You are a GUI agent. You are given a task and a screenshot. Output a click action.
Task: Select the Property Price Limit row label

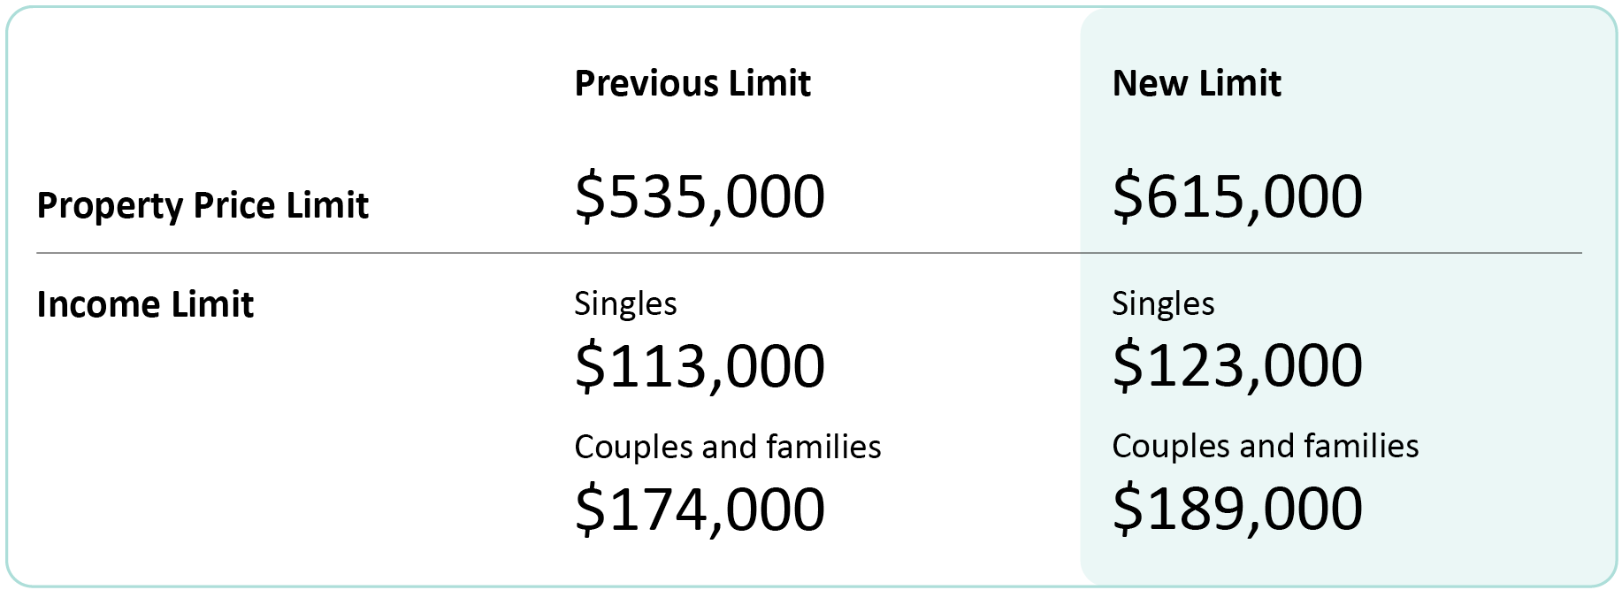pyautogui.click(x=203, y=206)
